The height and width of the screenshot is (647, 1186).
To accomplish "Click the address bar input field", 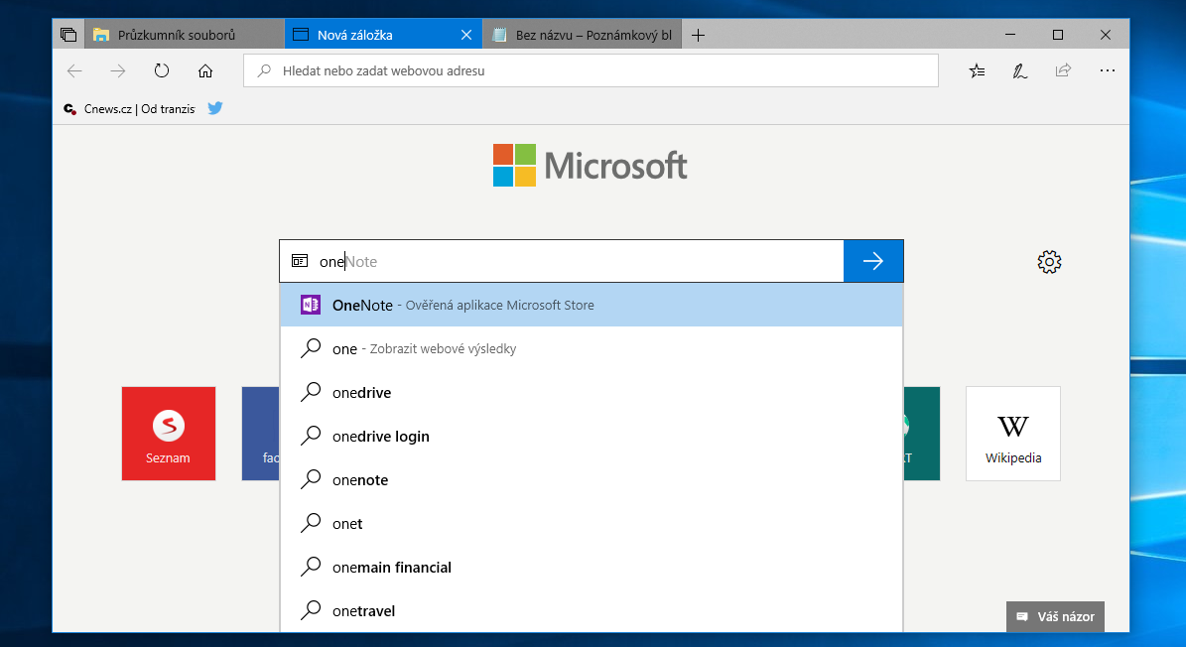I will (591, 70).
